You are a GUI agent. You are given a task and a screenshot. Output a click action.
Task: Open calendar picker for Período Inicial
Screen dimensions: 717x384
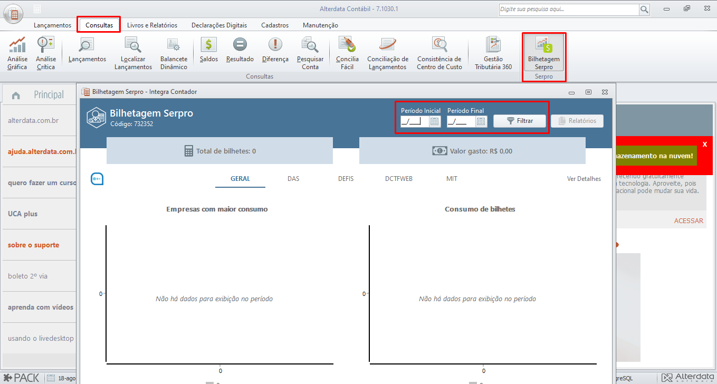435,121
